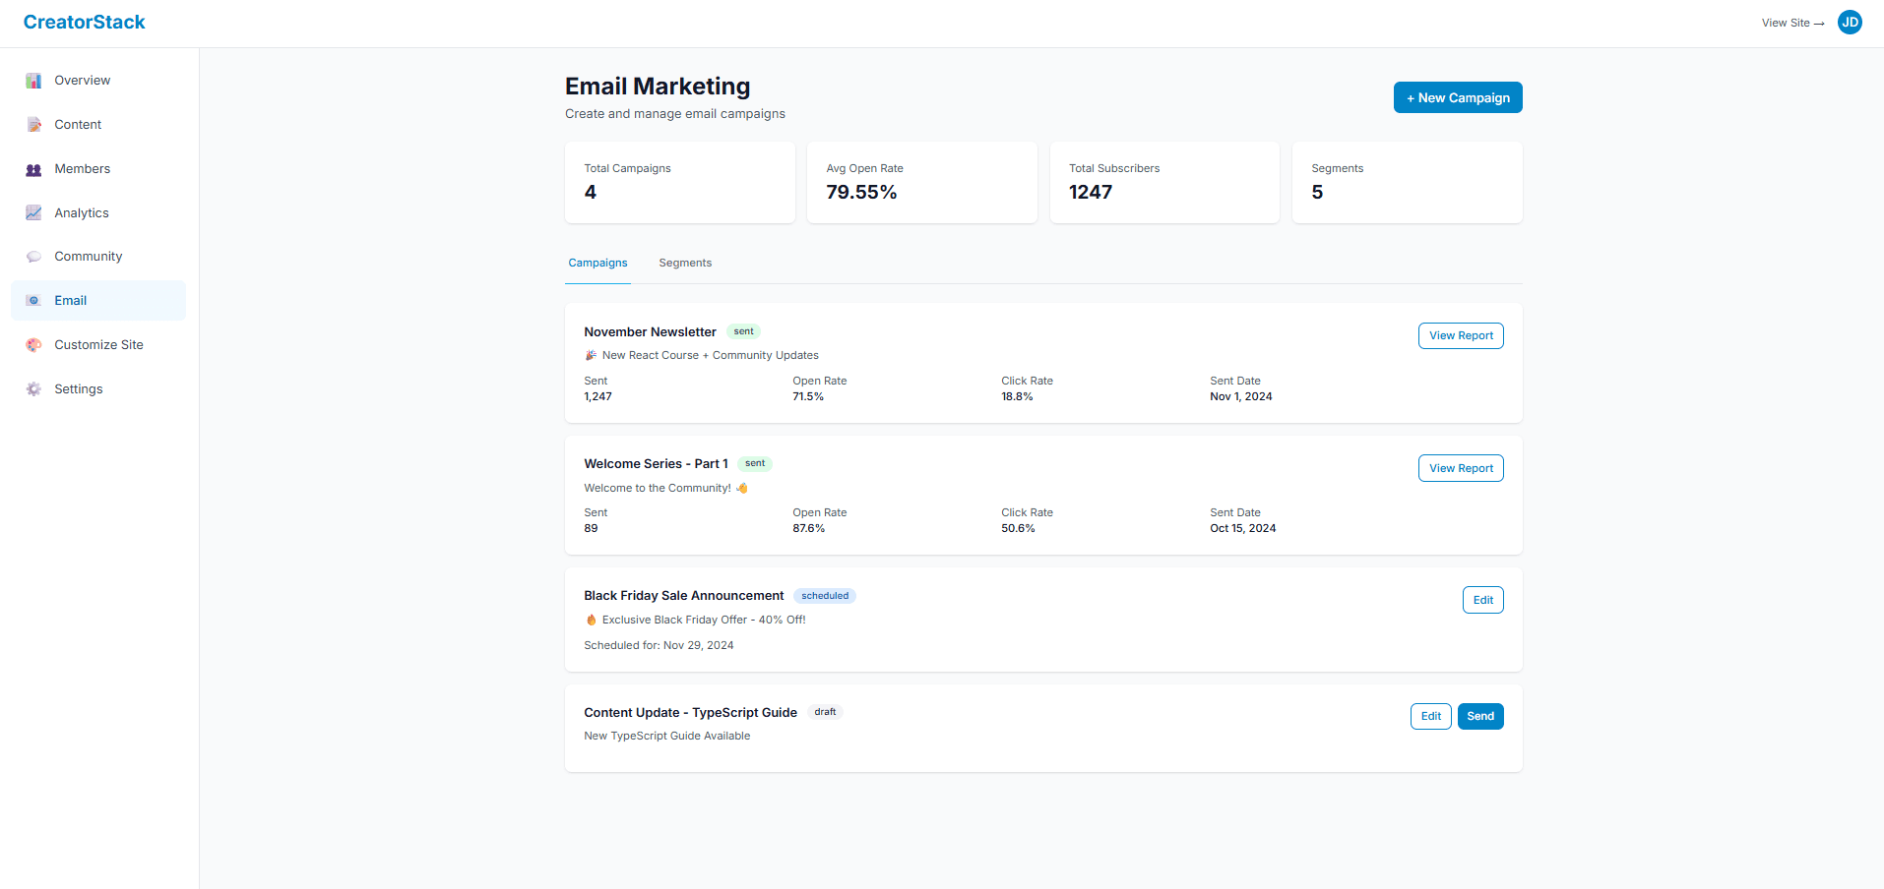Select the Analytics chart icon

(33, 212)
